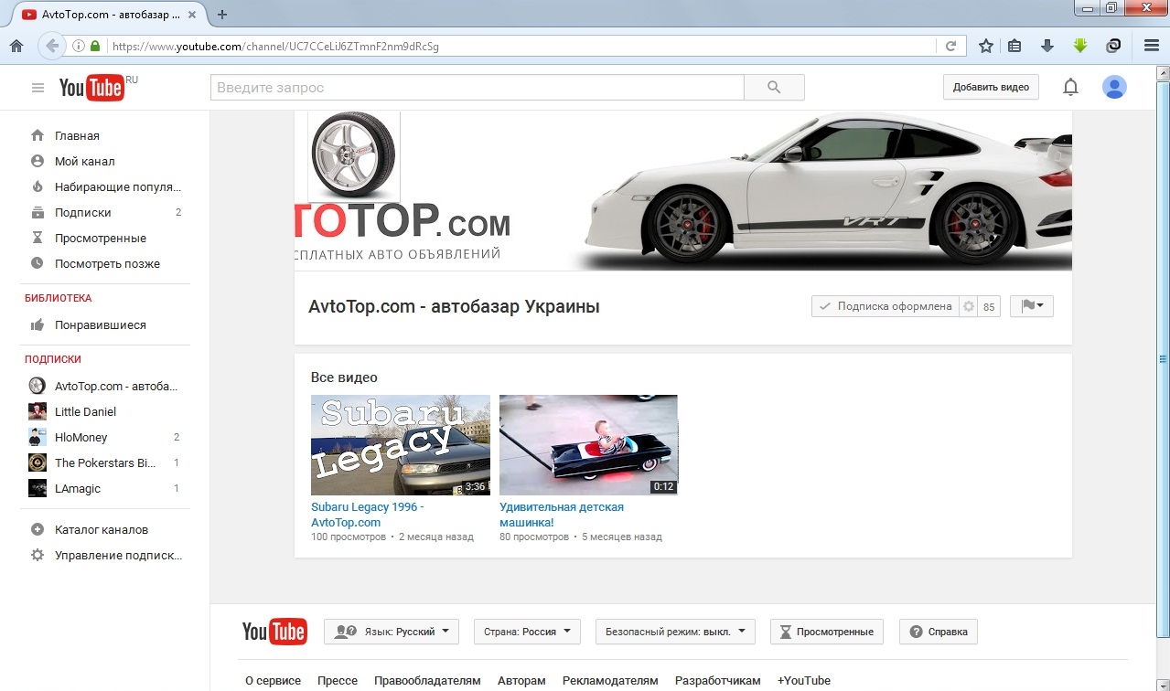Click the page vertical scrollbar thumb
The width and height of the screenshot is (1170, 691).
[1163, 359]
